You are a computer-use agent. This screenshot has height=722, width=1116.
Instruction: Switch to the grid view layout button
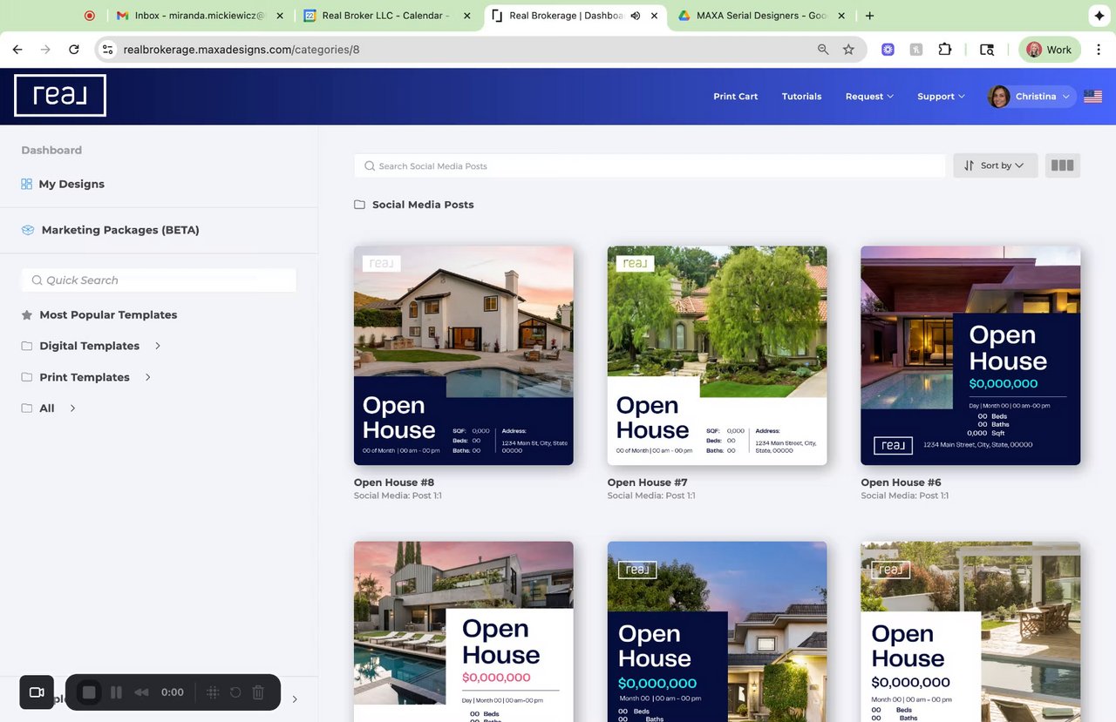1062,165
